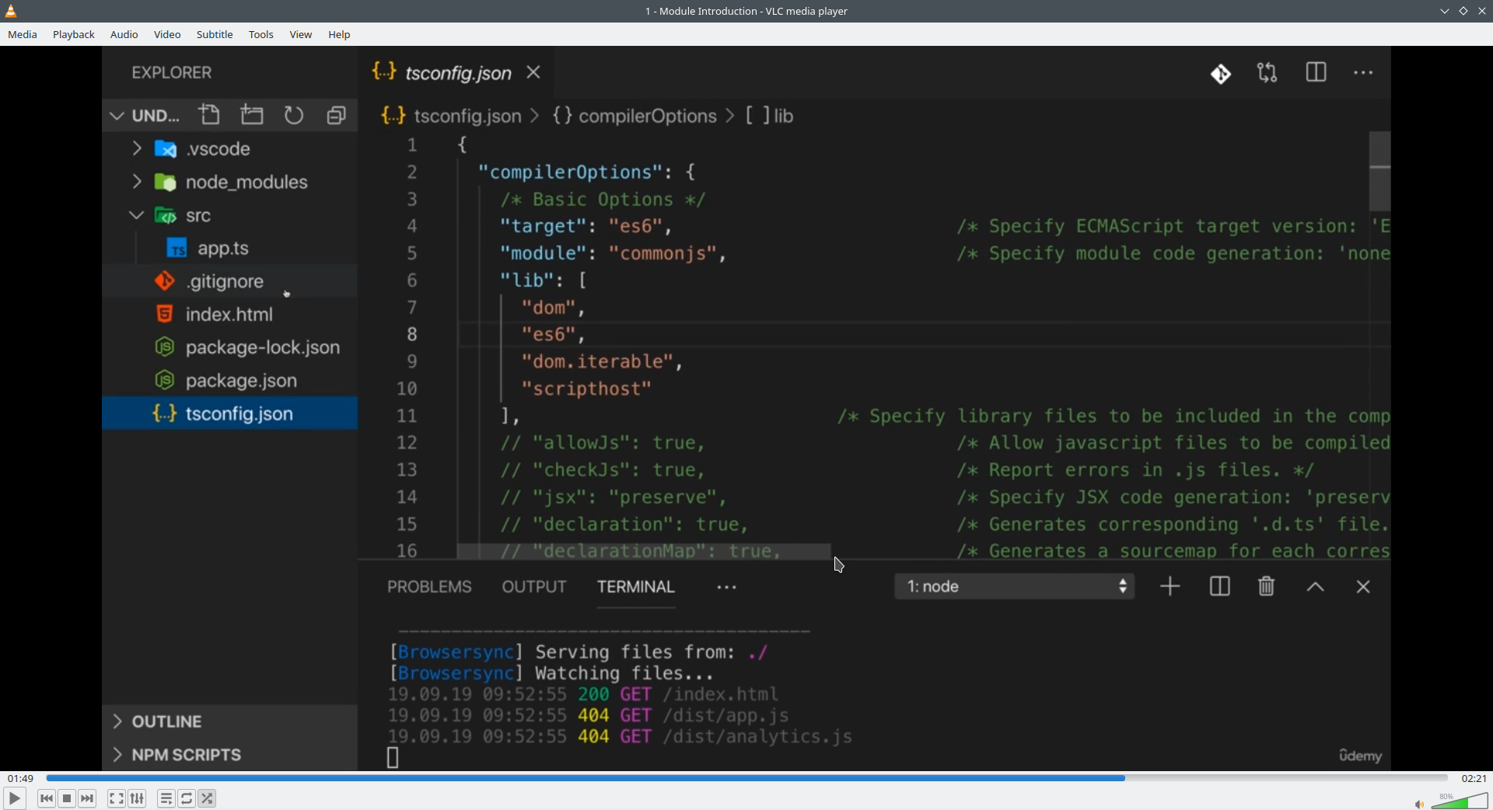
Task: Switch to the OUTPUT panel tab
Action: (x=534, y=587)
